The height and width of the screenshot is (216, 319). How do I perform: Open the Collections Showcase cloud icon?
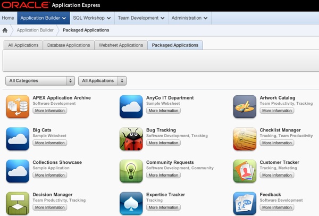(x=18, y=171)
